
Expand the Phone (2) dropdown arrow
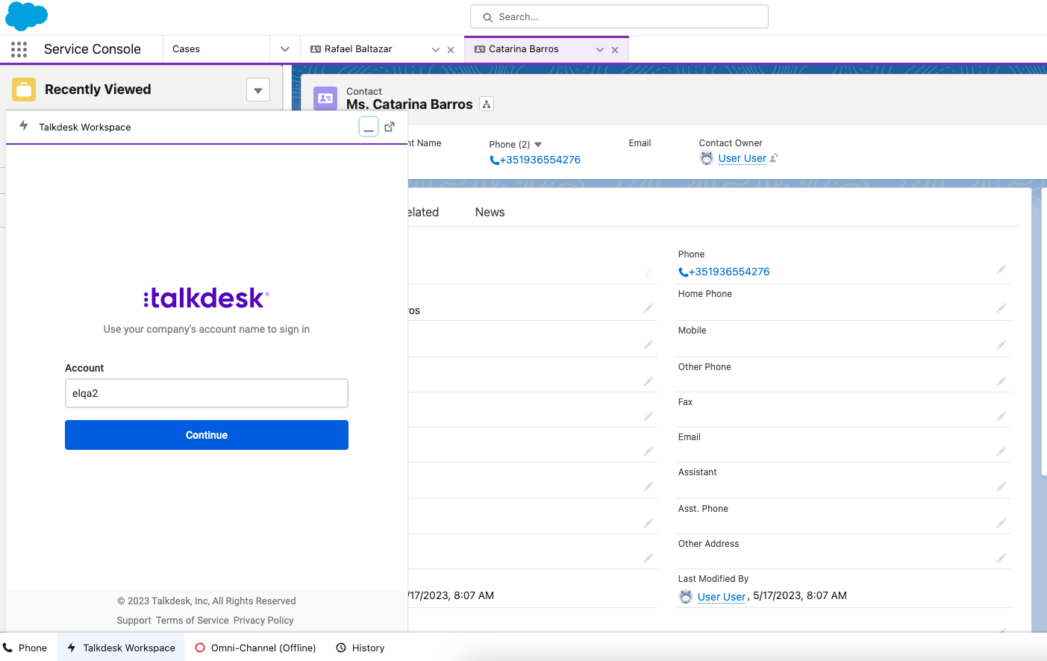pos(538,145)
